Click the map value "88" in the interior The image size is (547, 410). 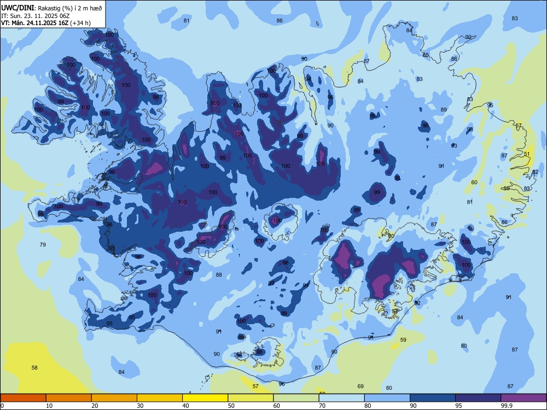pos(219,275)
